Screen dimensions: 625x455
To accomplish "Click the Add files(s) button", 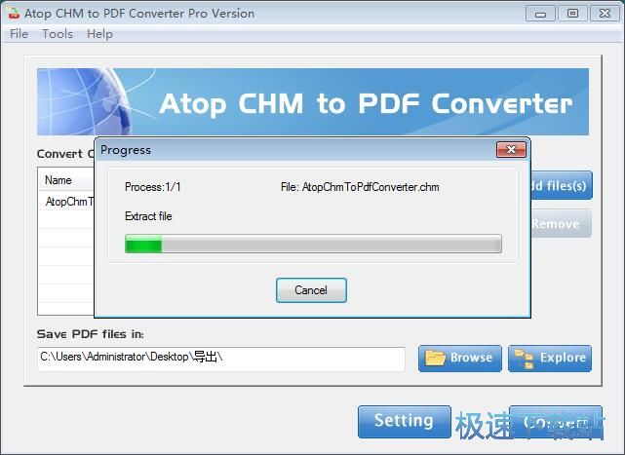I will (x=562, y=185).
